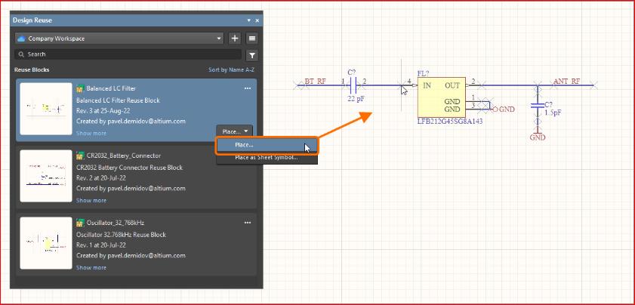Click the 22 pF value label
Screen dimensions: 635x305
(x=355, y=98)
